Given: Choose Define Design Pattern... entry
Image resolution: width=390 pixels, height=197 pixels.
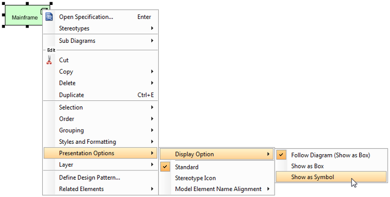Looking at the screenshot, I should (101, 177).
